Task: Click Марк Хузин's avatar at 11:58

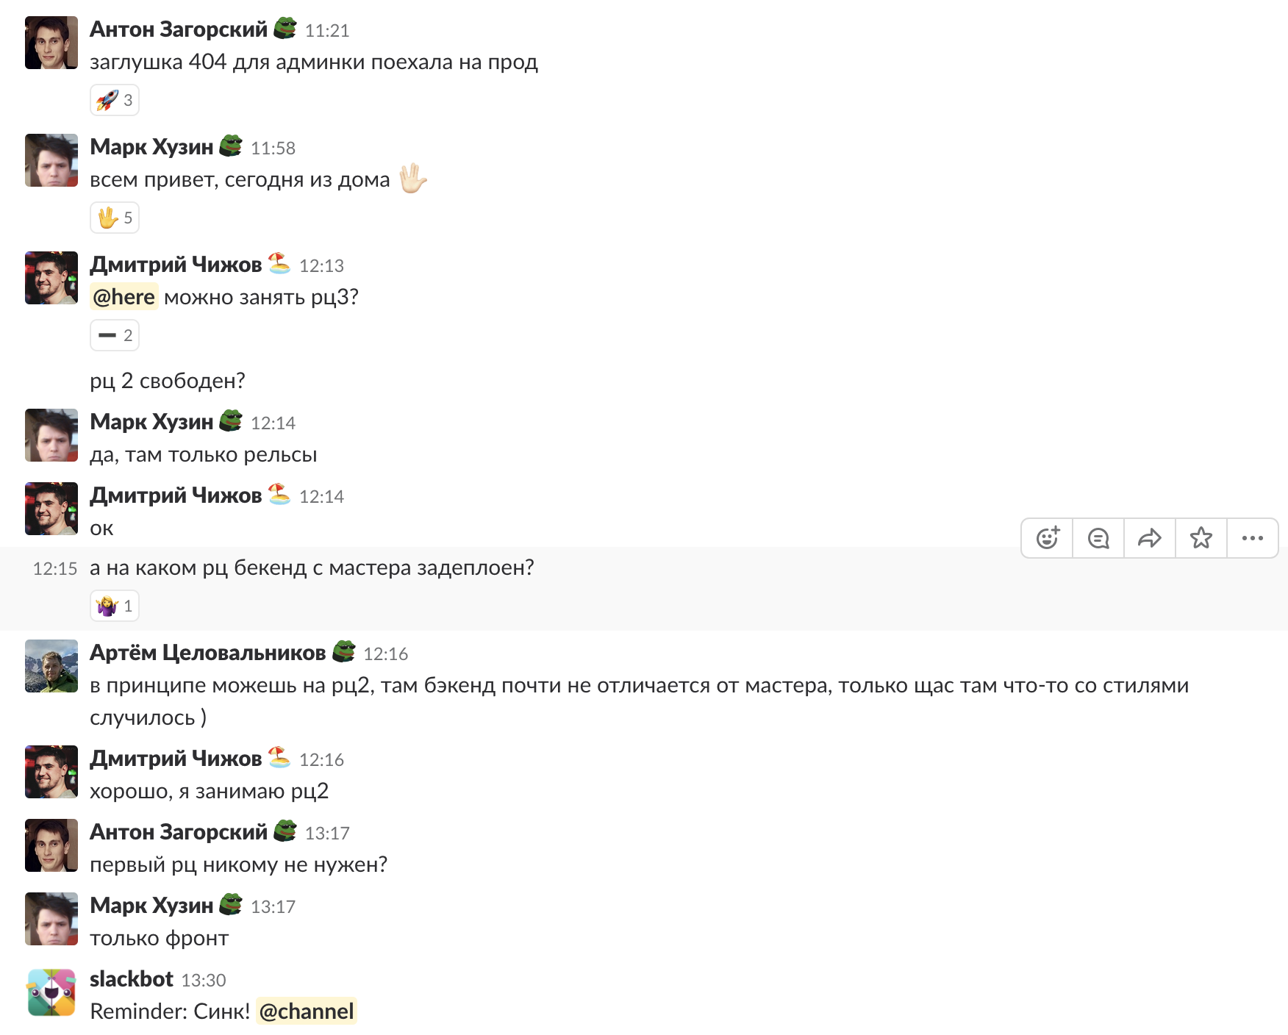Action: [x=51, y=160]
